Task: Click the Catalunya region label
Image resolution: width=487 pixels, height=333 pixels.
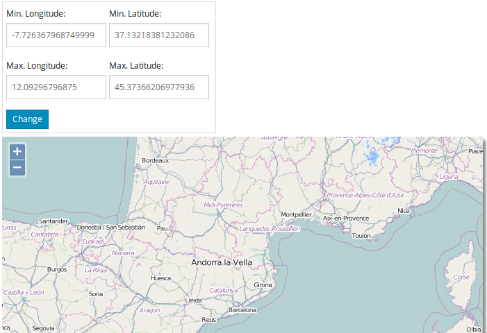Action: [x=223, y=291]
